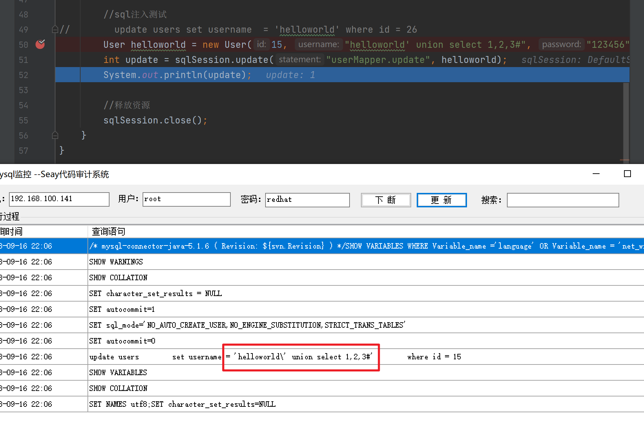Viewport: 644px width, 425px height.
Task: Focus the 搜索 search field
Action: (563, 200)
